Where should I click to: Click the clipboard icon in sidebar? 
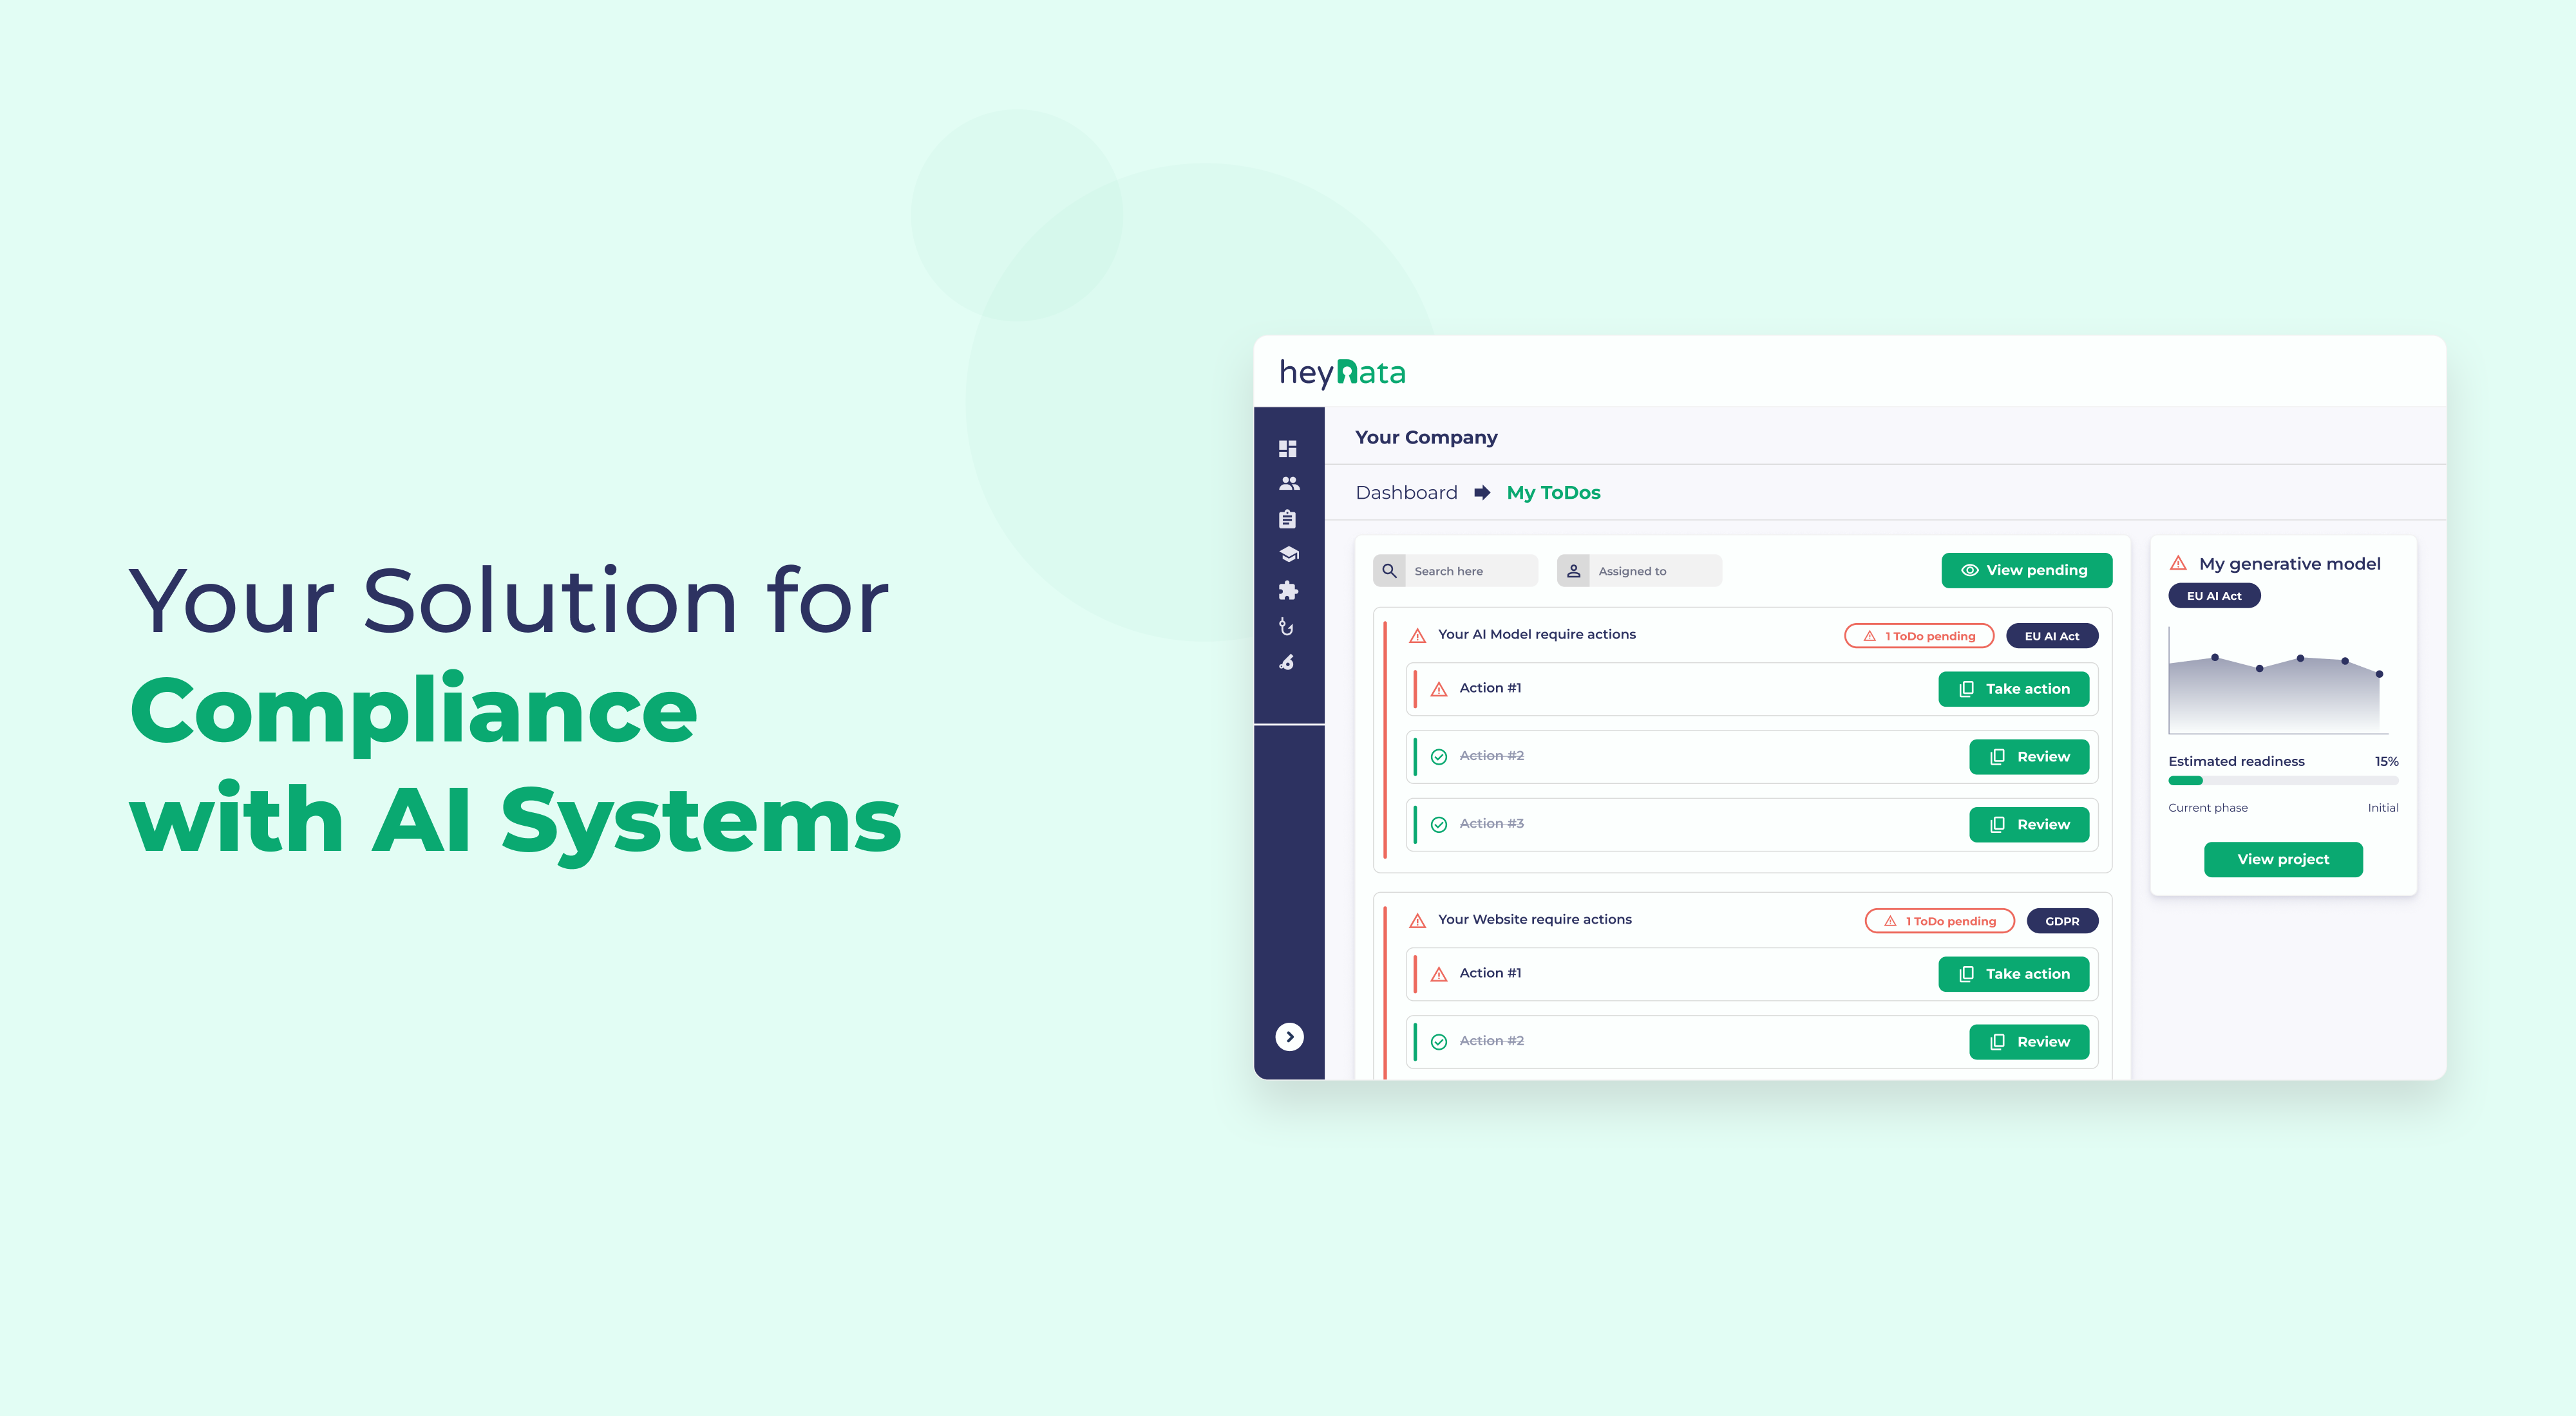coord(1287,519)
